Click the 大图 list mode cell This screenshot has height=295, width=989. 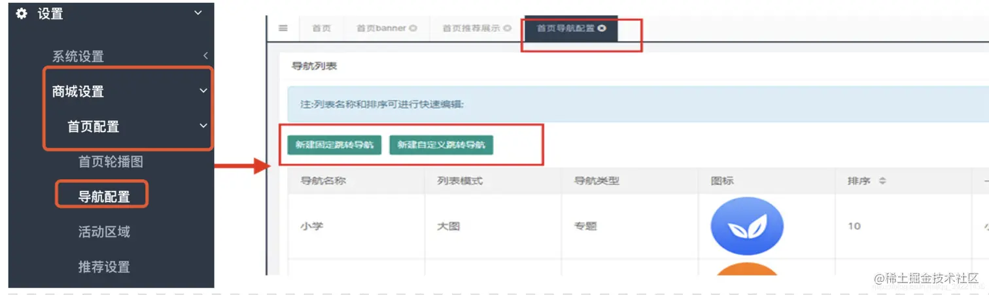point(449,226)
